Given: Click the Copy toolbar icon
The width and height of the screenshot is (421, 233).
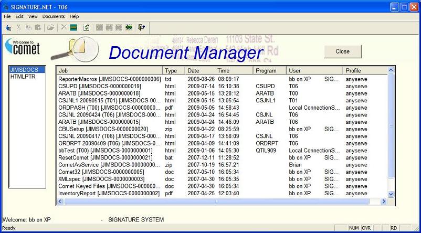Looking at the screenshot, I should coord(28,27).
